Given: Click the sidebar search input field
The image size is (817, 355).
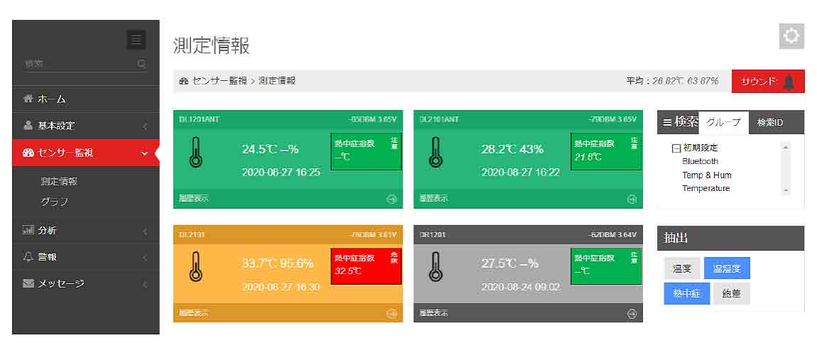Looking at the screenshot, I should click(x=78, y=64).
